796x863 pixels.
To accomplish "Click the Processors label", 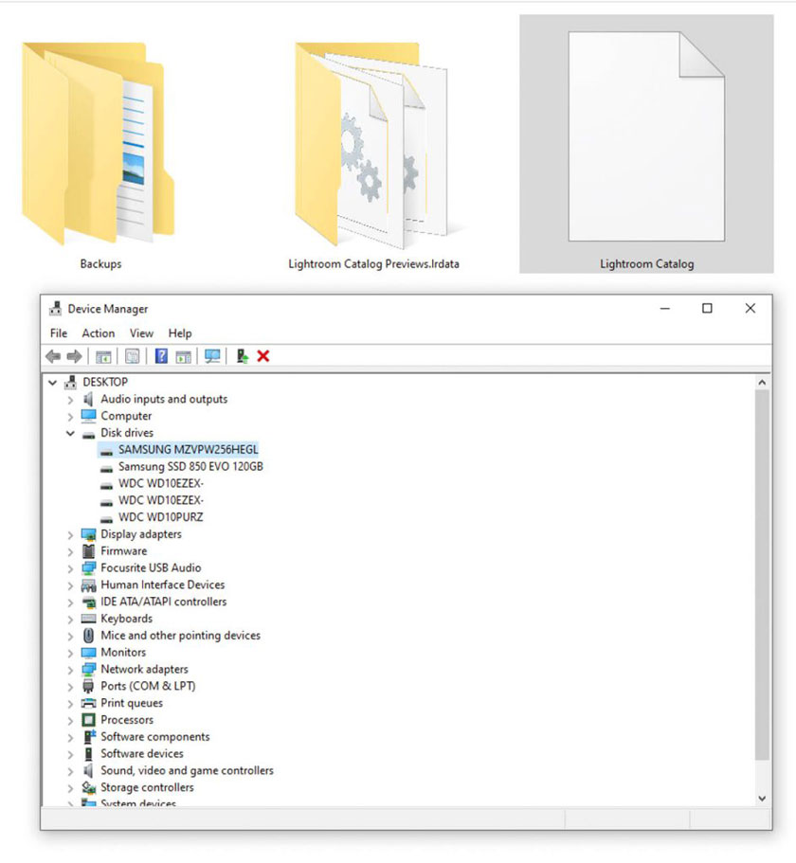I will tap(127, 720).
